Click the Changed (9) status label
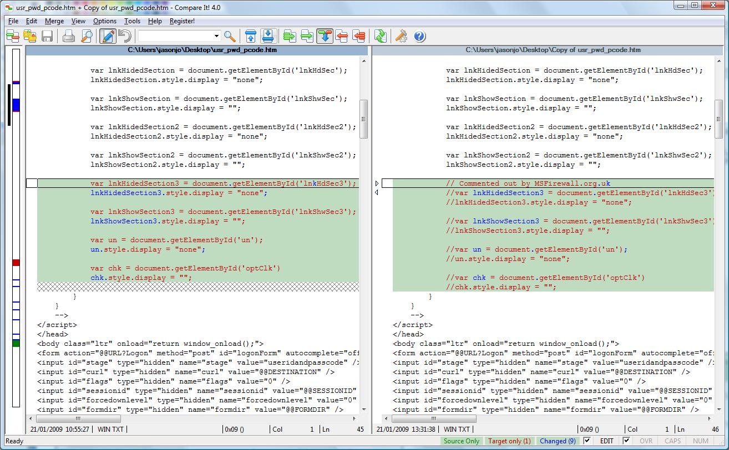 point(558,441)
